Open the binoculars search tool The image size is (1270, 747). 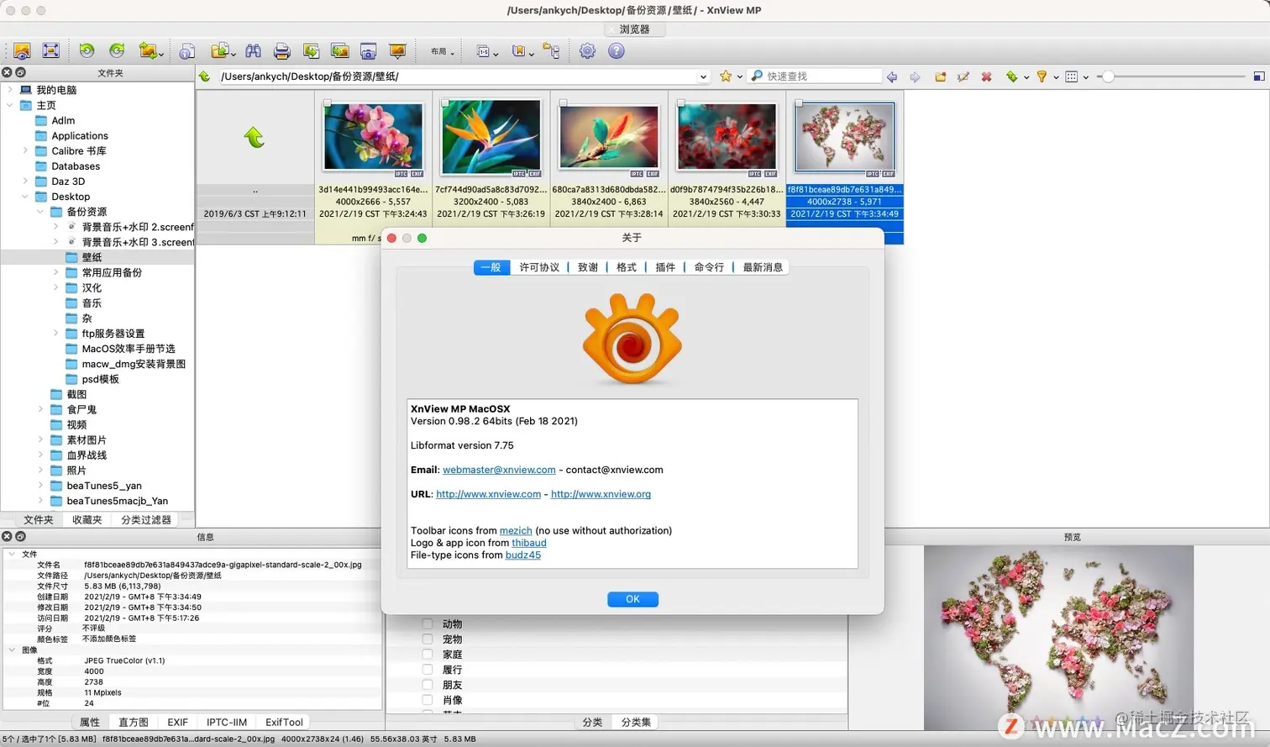pyautogui.click(x=253, y=51)
